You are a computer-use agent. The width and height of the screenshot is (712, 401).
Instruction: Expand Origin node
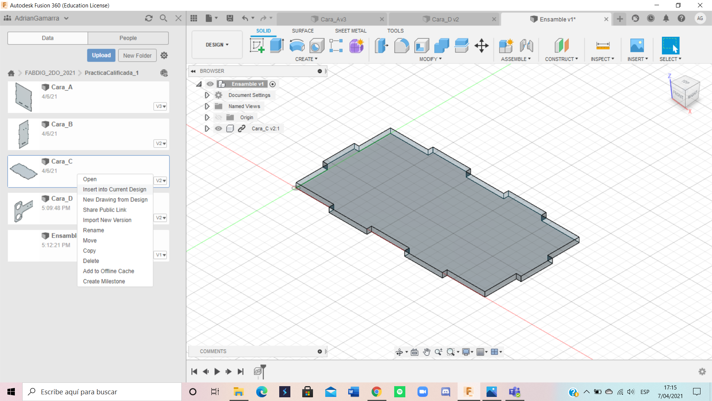click(207, 117)
